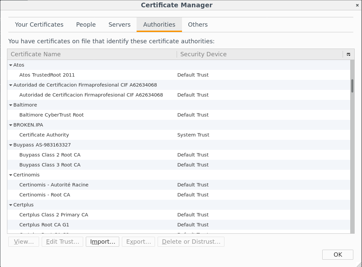Sort by the Security Device column header
The width and height of the screenshot is (362, 267).
click(x=260, y=54)
